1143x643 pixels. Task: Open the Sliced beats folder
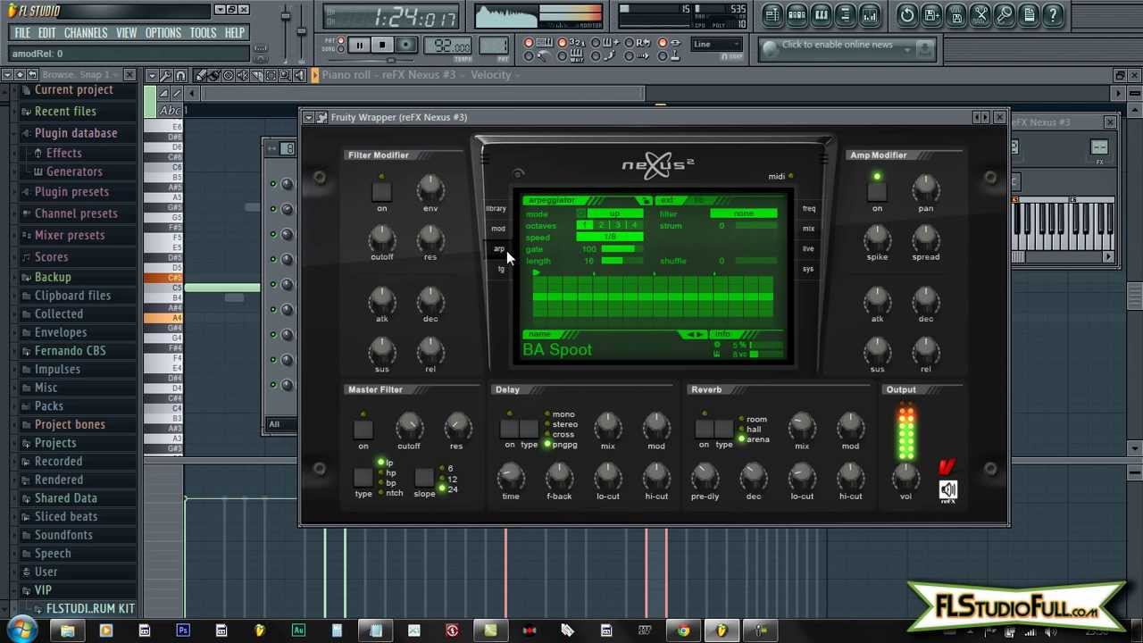(66, 516)
